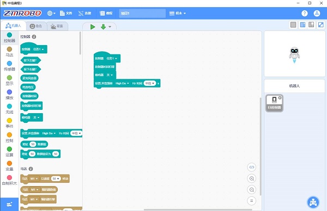Open the 文件 menu
Screen dimensions: 327x211
66,13
